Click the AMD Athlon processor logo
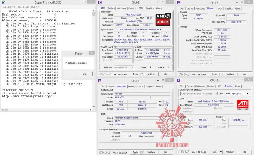 coord(163,20)
